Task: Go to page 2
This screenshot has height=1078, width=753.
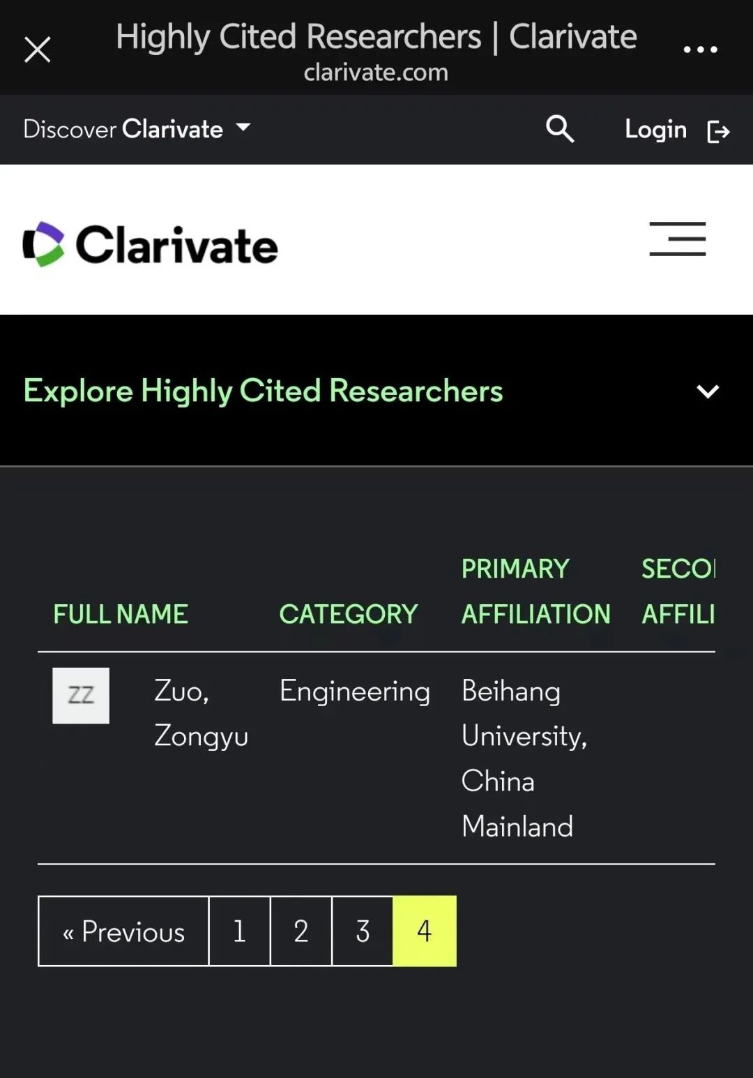Action: click(x=301, y=931)
